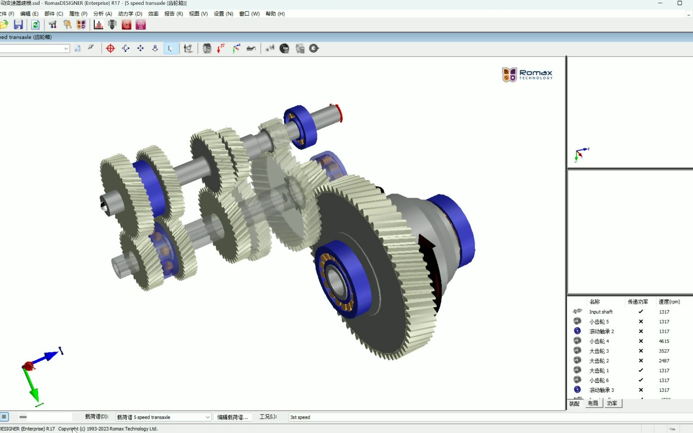693x433 pixels.
Task: Click the red spiral icon in toolbar
Action: (x=126, y=25)
